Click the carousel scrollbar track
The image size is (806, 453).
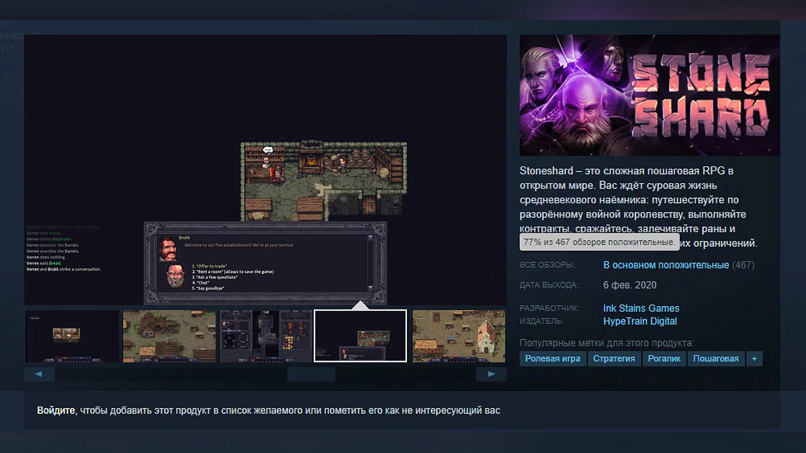point(265,374)
